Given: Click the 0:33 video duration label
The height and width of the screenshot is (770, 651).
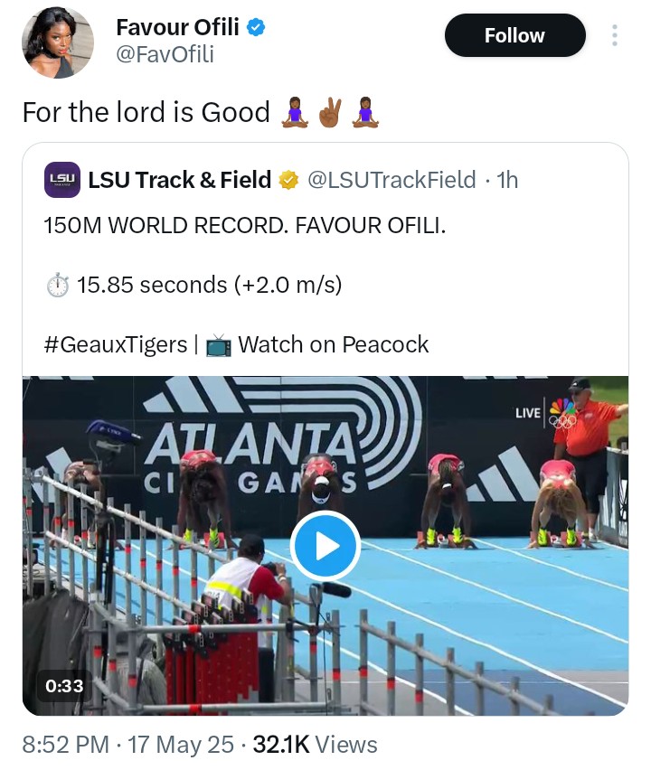Looking at the screenshot, I should pyautogui.click(x=65, y=686).
